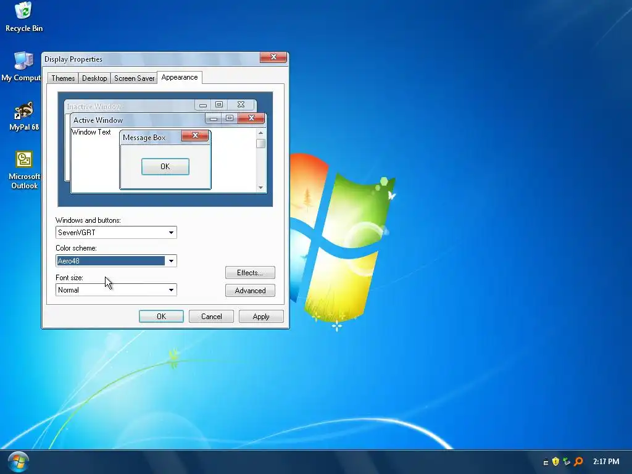Select the MyPal 68 browser shortcut

point(24,116)
